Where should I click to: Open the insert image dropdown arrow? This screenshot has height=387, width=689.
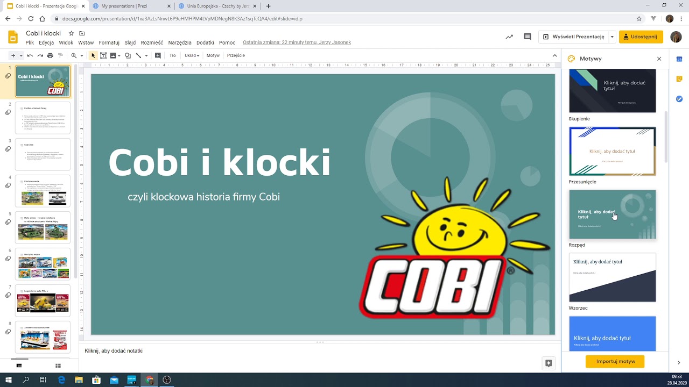click(x=119, y=55)
